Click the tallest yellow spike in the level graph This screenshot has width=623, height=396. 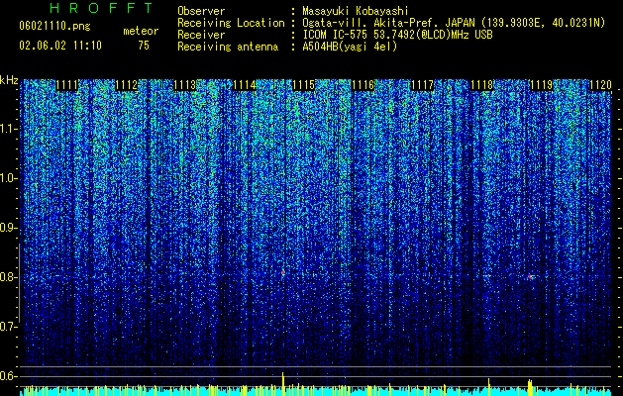tap(283, 384)
